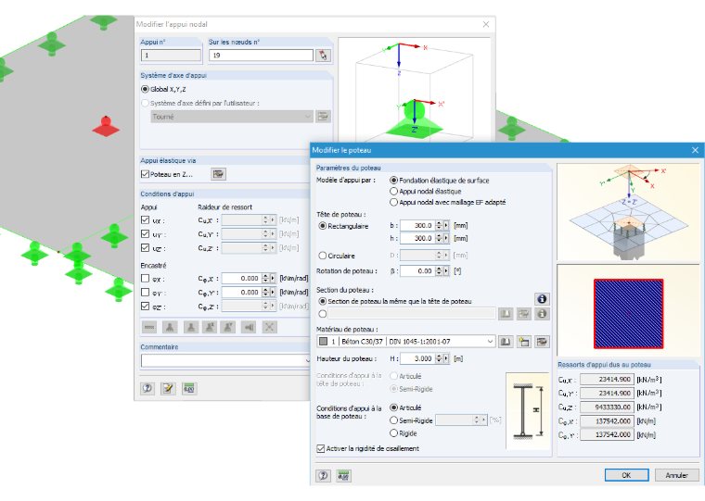This screenshot has width=705, height=501.
Task: Open help in Modifier l'appui nodal dialog
Action: [147, 388]
